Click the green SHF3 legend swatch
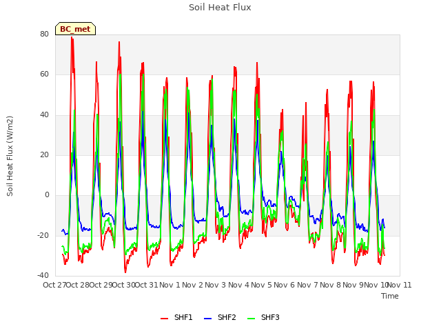This screenshot has width=441, height=331. (x=251, y=318)
